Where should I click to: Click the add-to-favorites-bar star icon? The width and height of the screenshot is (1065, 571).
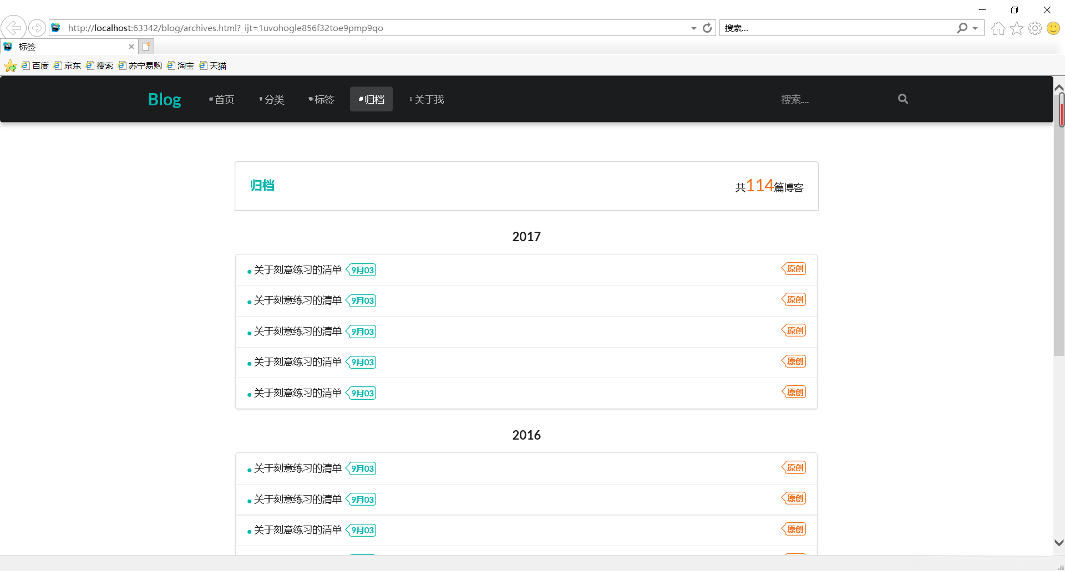(10, 66)
